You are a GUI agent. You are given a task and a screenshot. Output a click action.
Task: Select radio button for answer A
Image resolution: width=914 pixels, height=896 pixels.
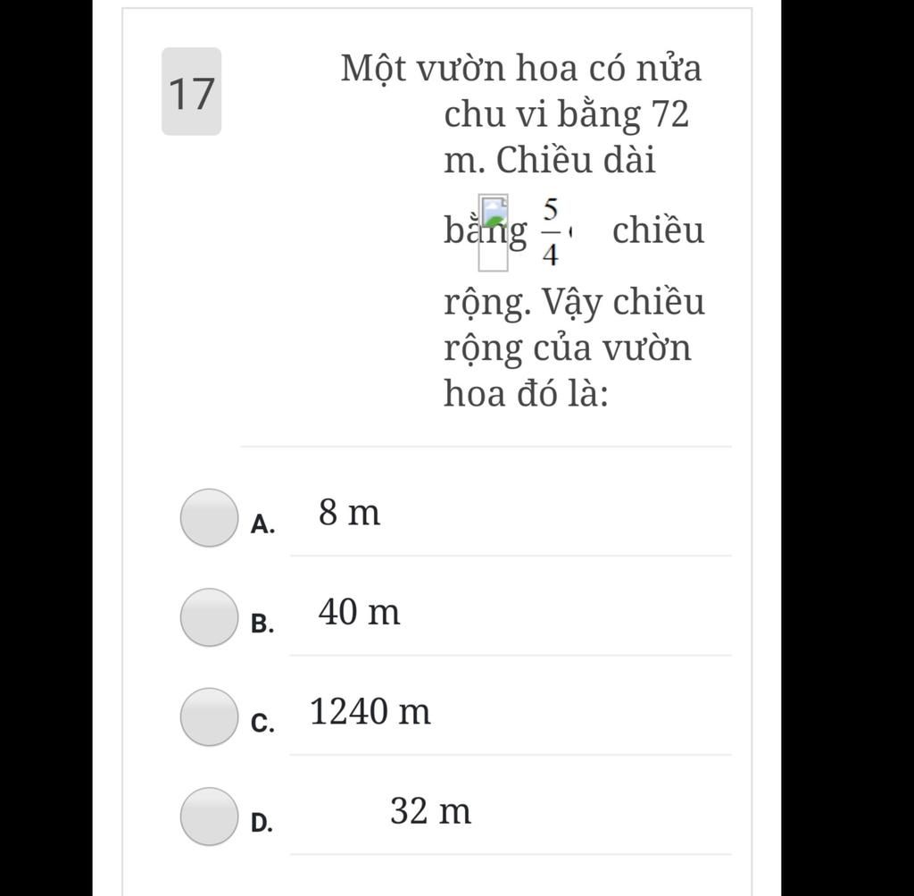pos(209,518)
